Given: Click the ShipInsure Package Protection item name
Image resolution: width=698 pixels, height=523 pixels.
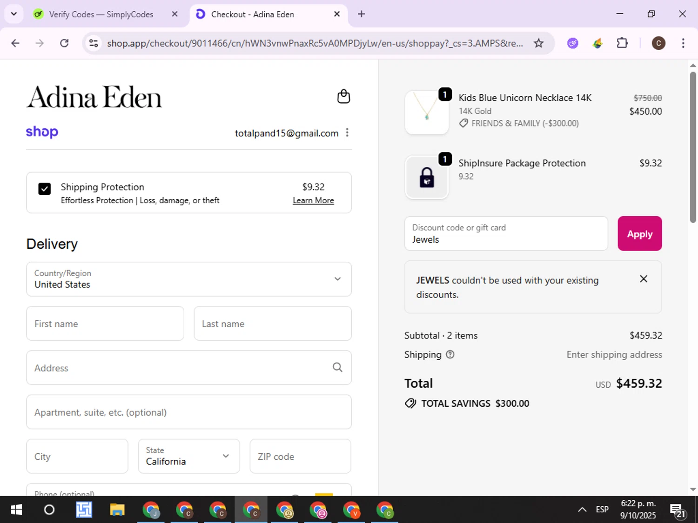Looking at the screenshot, I should pos(522,163).
